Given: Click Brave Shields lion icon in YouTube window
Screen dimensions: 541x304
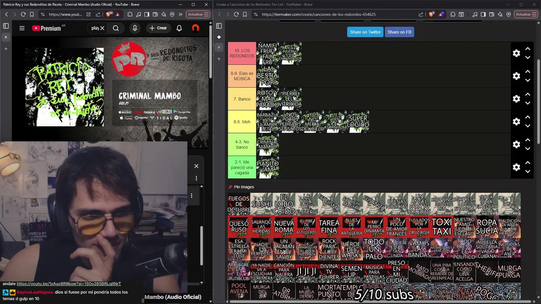Looking at the screenshot, I should [109, 14].
